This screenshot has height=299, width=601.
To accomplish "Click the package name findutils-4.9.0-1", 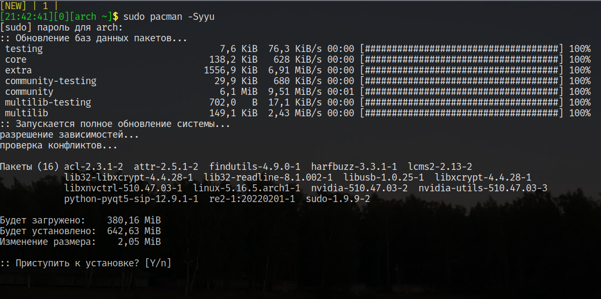I will [255, 167].
